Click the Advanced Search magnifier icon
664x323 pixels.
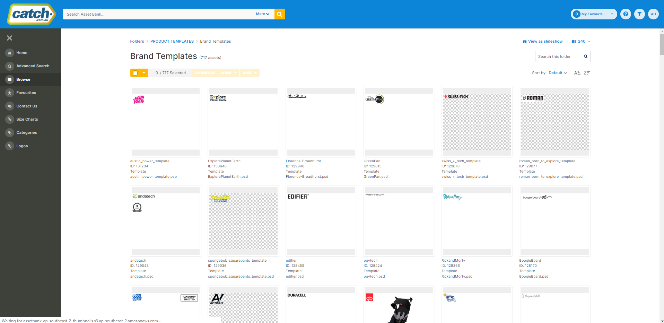(10, 66)
